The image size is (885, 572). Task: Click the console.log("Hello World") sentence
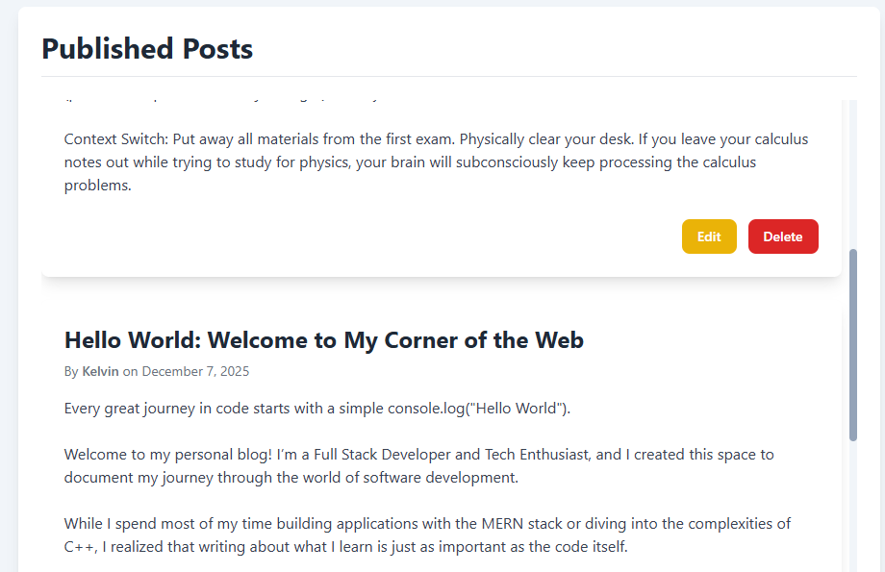317,408
